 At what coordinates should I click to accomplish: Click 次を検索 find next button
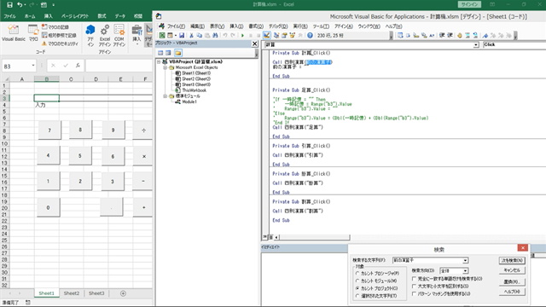pos(512,260)
